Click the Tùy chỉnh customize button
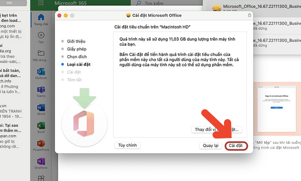The image size is (301, 181). (127, 145)
